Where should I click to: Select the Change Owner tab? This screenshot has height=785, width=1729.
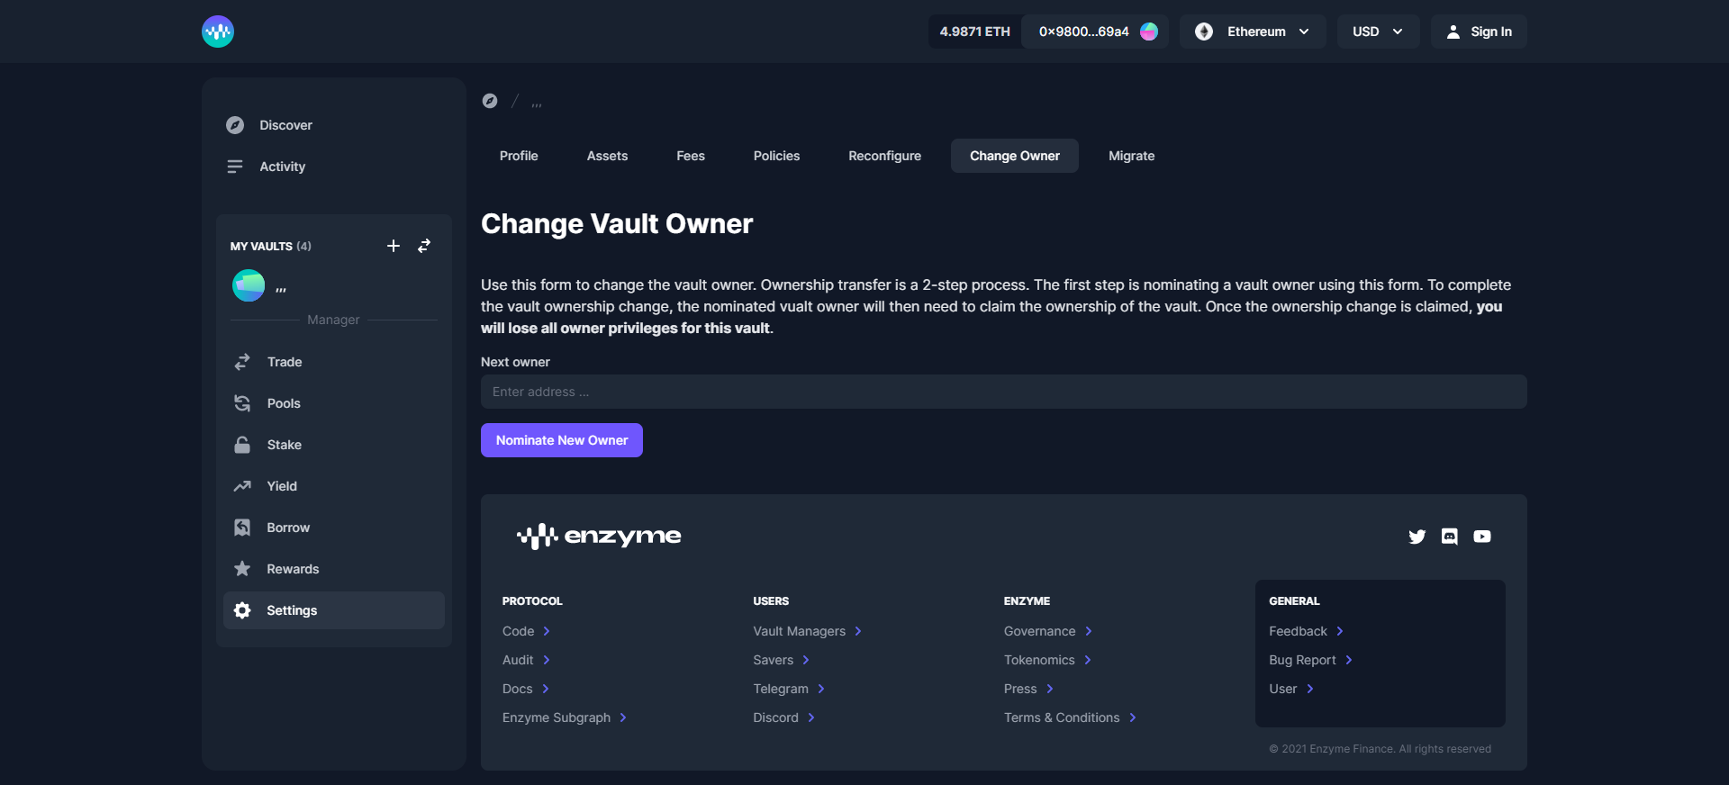click(x=1015, y=156)
